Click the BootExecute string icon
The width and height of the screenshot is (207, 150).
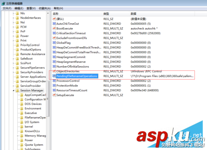[54, 29]
